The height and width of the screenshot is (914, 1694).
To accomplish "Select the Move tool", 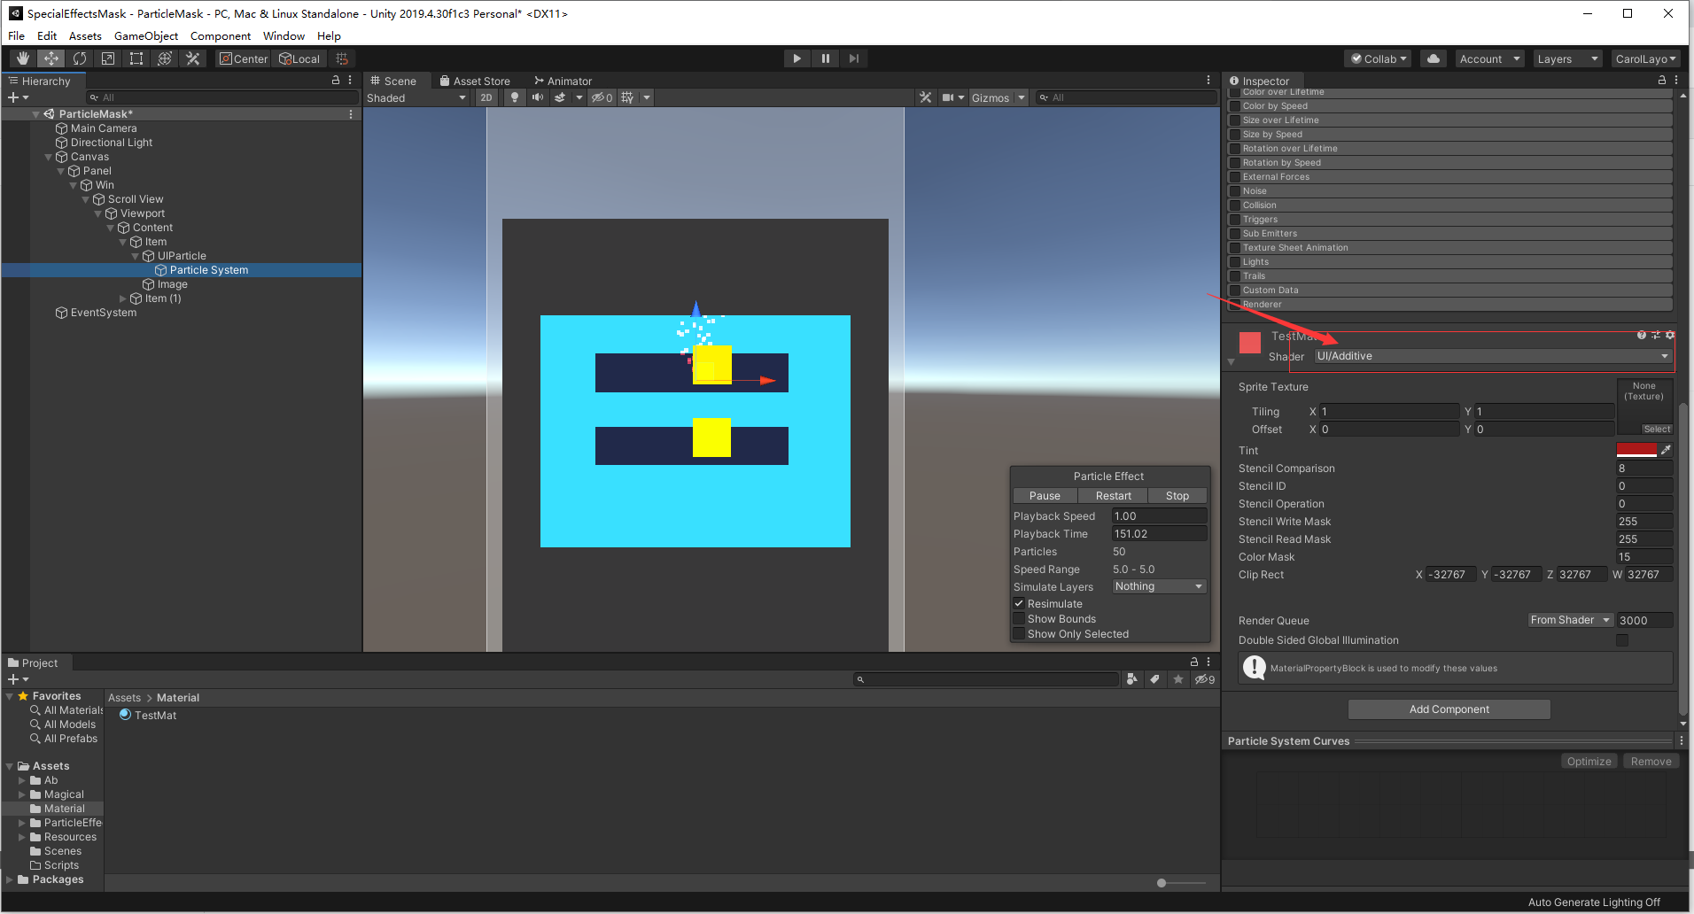I will click(51, 58).
